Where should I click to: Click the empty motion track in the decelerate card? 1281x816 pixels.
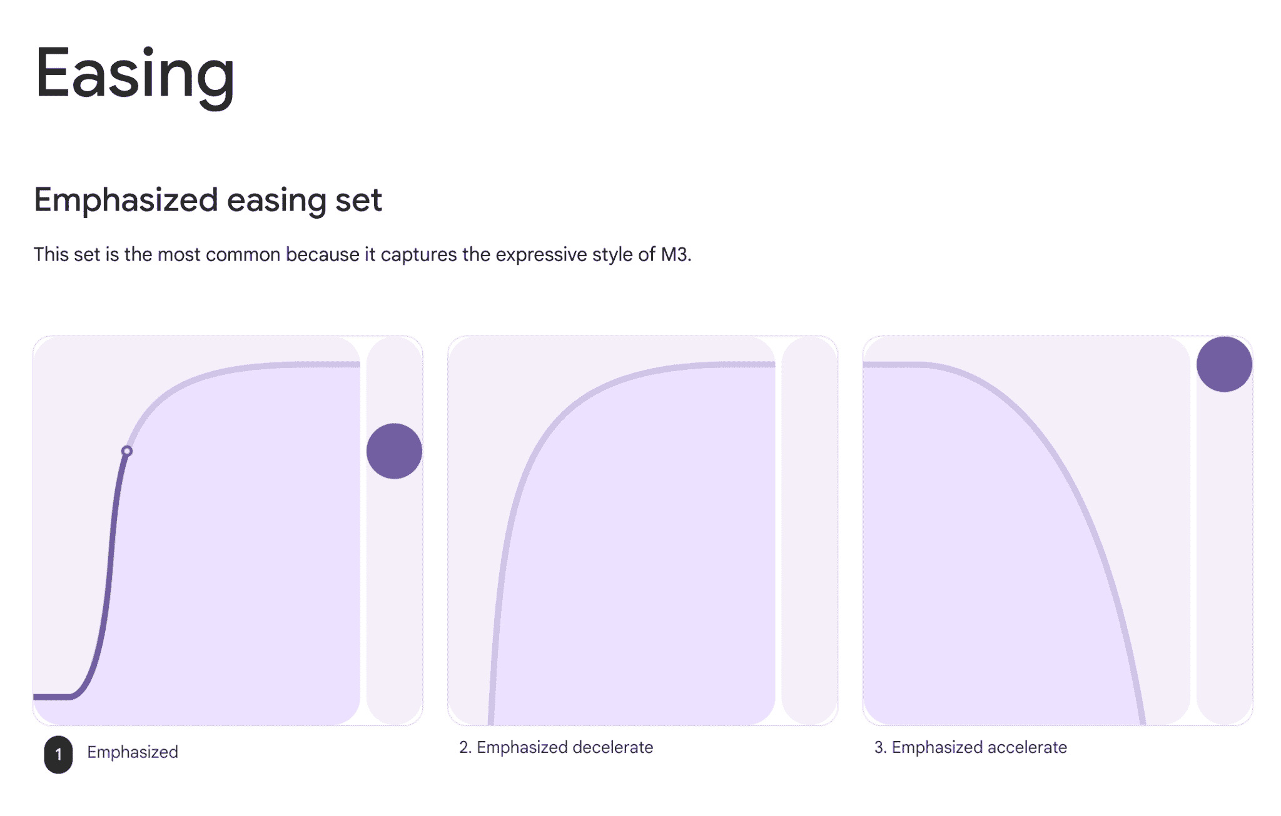[x=809, y=531]
